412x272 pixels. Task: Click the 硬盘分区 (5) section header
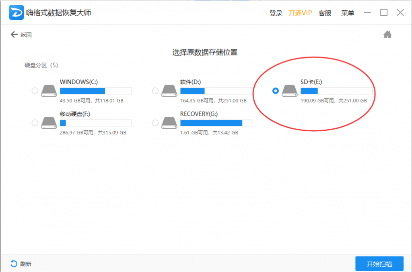(x=41, y=65)
